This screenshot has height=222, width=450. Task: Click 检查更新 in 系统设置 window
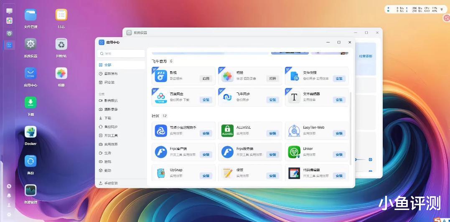(x=366, y=56)
